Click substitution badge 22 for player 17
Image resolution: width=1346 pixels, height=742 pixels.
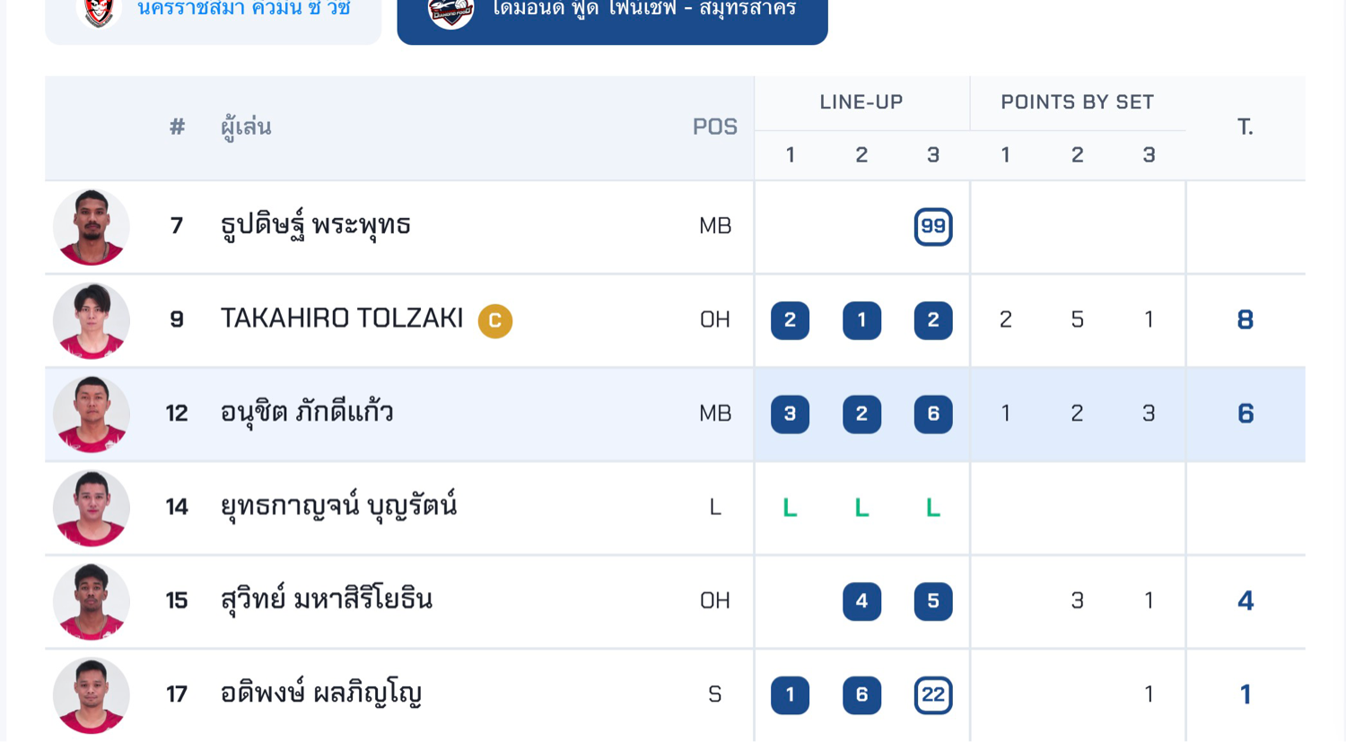click(x=932, y=694)
